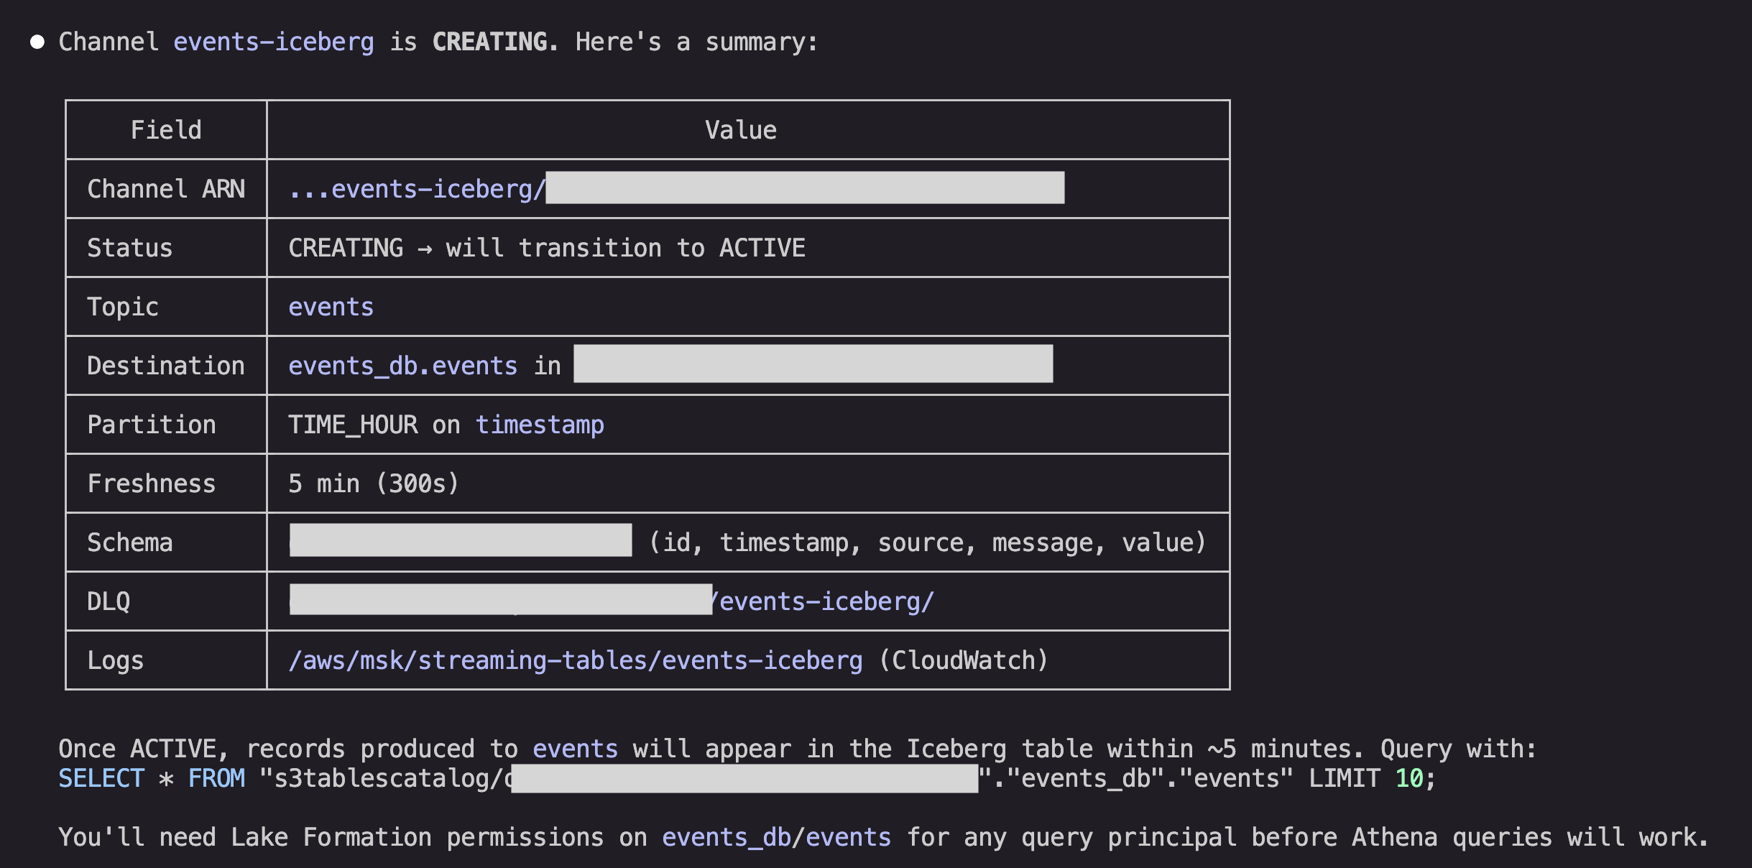Click the 'timestamp' partition column name

coord(540,425)
